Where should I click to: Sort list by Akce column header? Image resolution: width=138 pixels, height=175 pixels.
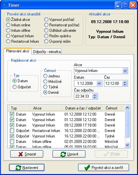[46, 108]
